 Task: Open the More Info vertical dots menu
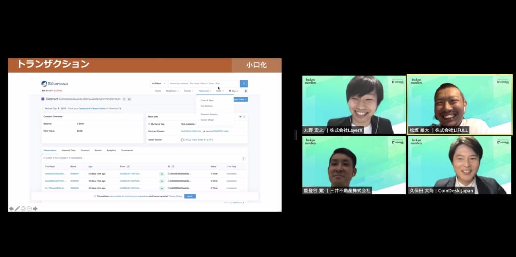tap(244, 117)
